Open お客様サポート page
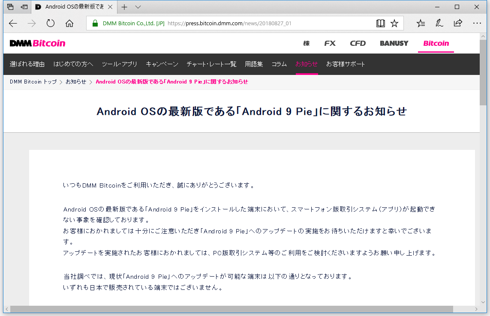Viewport: 490px width, 316px height. tap(345, 64)
